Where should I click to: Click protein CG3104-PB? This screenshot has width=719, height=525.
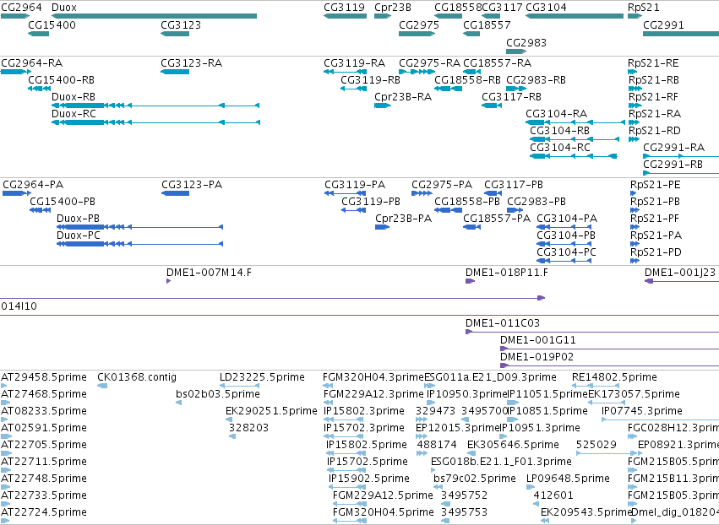tap(566, 236)
